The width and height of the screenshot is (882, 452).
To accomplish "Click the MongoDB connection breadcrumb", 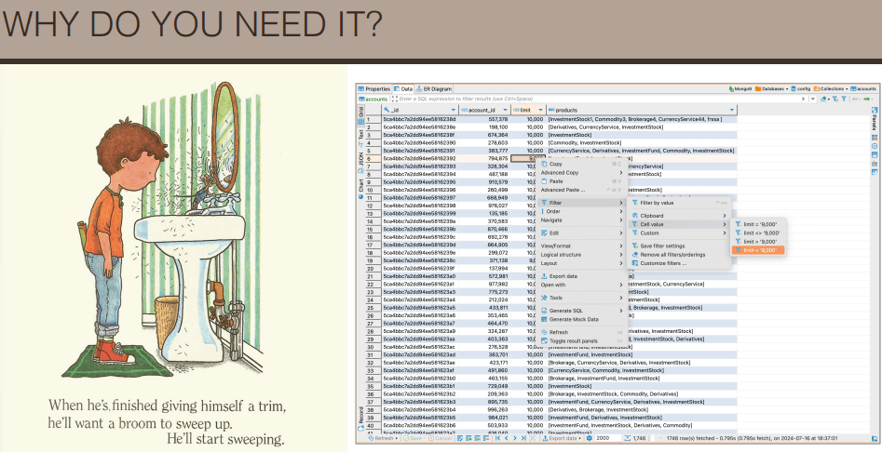I will pyautogui.click(x=740, y=88).
